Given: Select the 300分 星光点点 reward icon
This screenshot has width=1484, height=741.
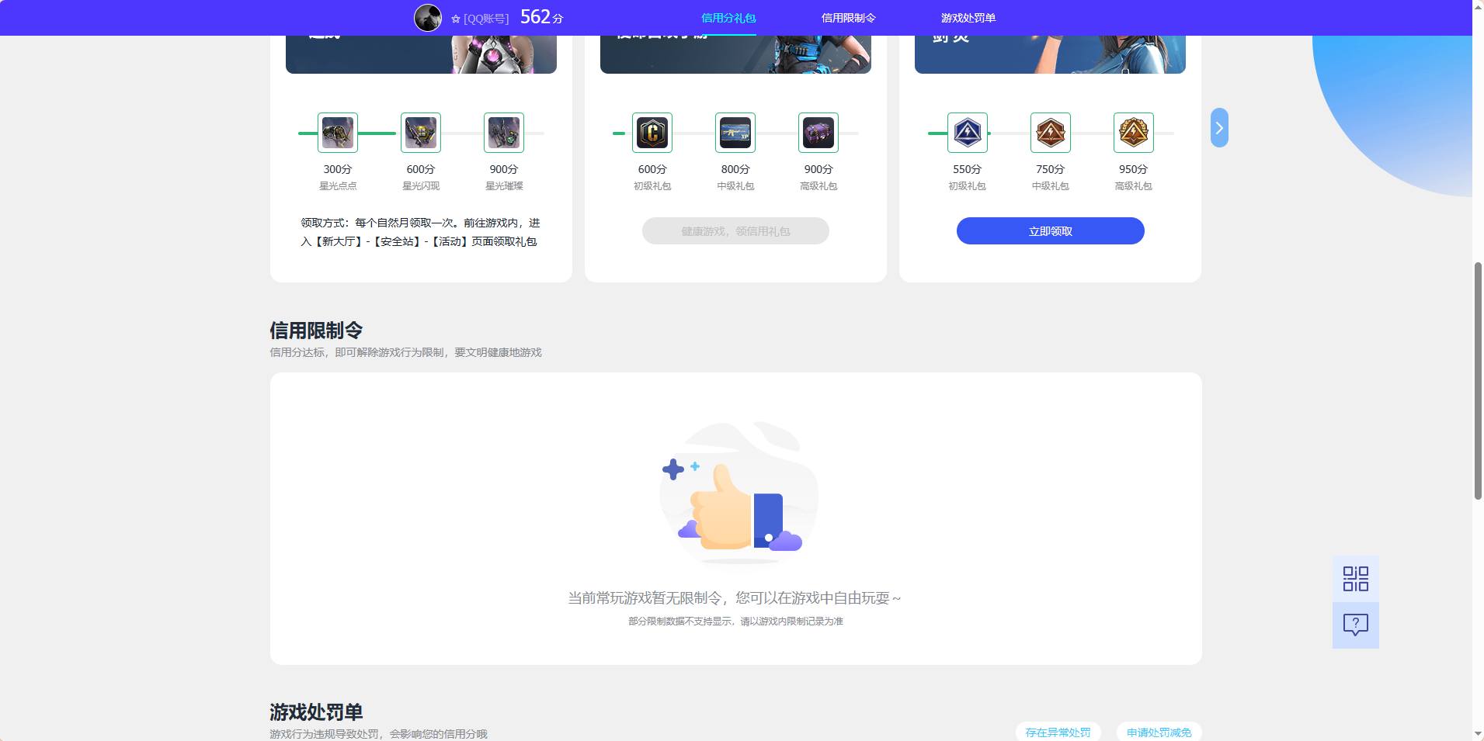Looking at the screenshot, I should click(338, 133).
